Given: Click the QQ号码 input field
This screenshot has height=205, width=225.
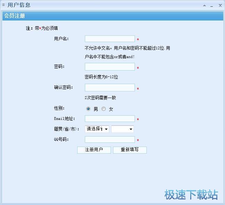Looking at the screenshot, I should click(x=110, y=139).
